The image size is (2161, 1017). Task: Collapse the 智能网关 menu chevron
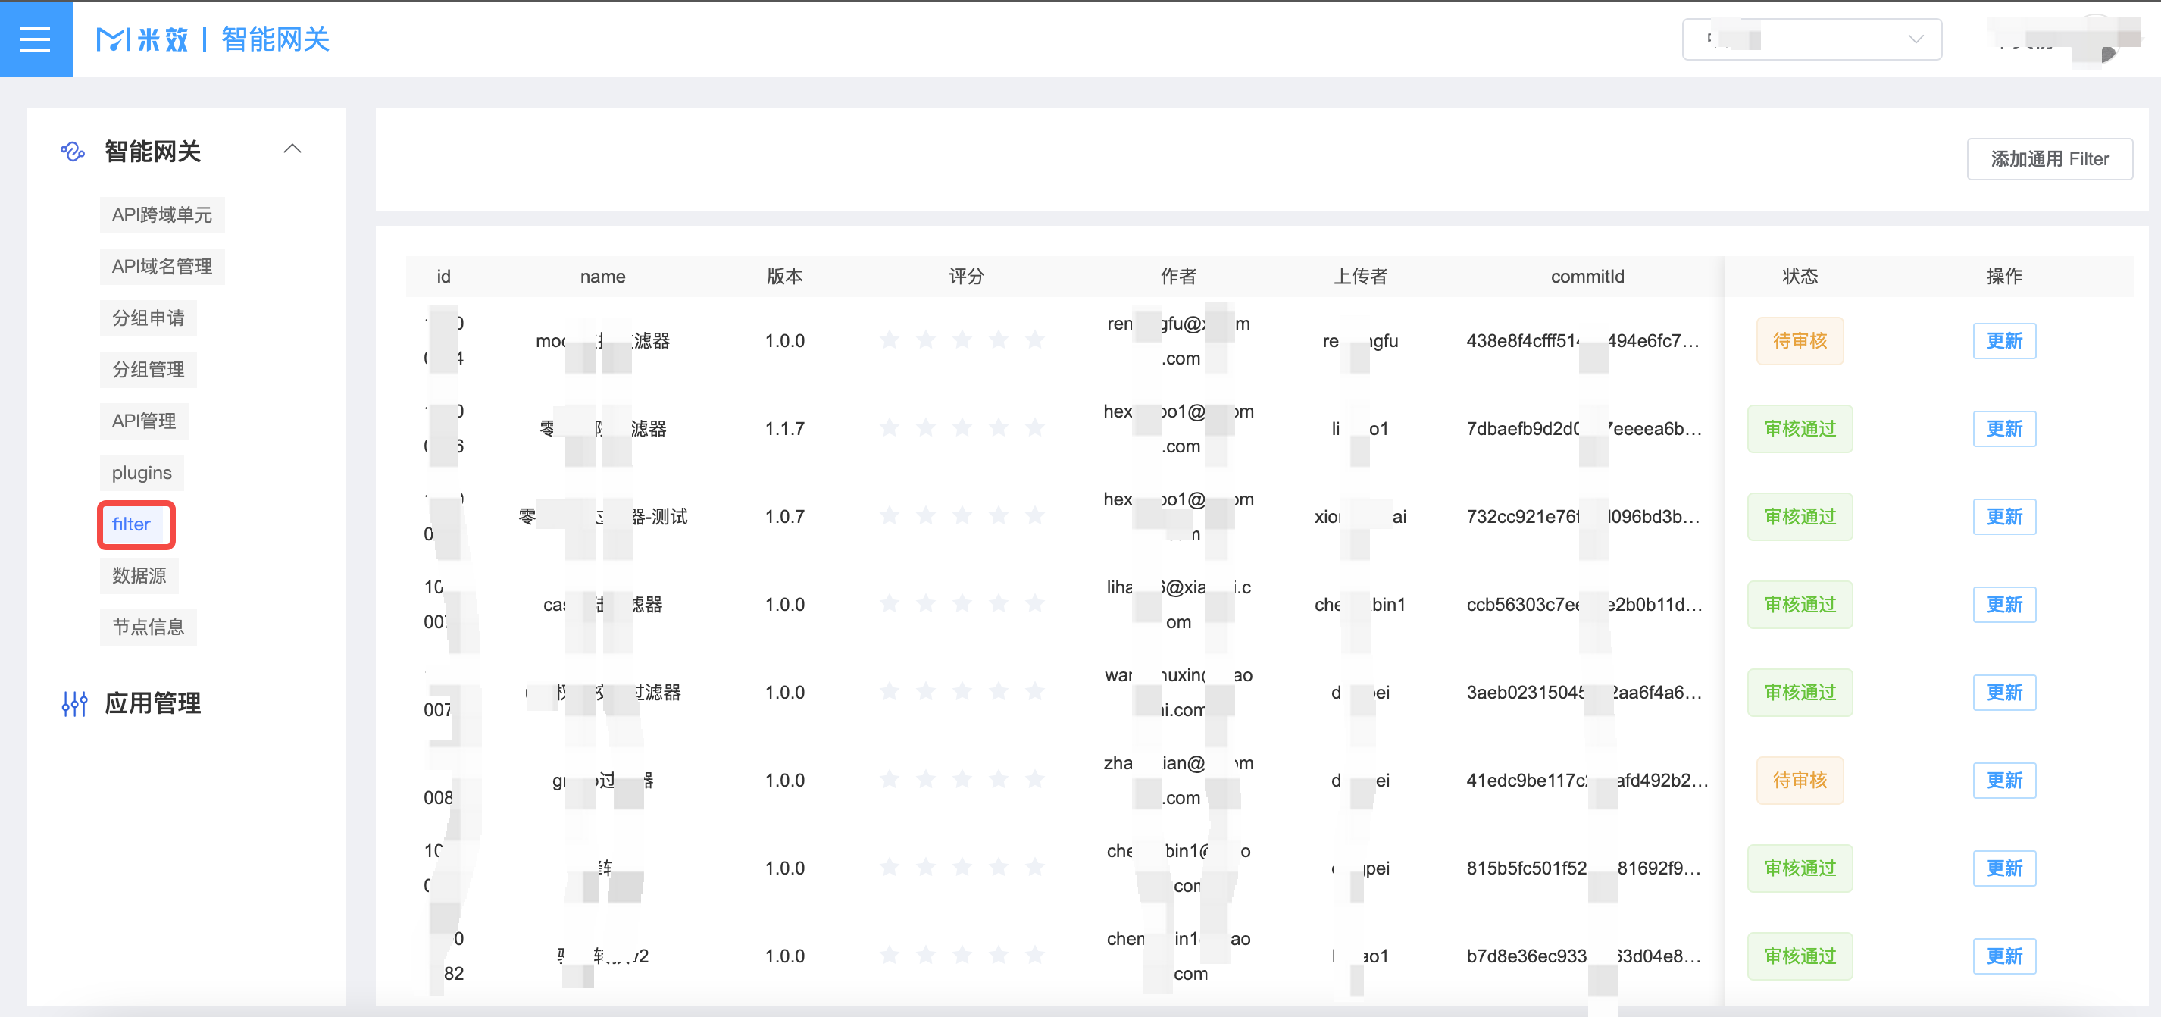[292, 149]
